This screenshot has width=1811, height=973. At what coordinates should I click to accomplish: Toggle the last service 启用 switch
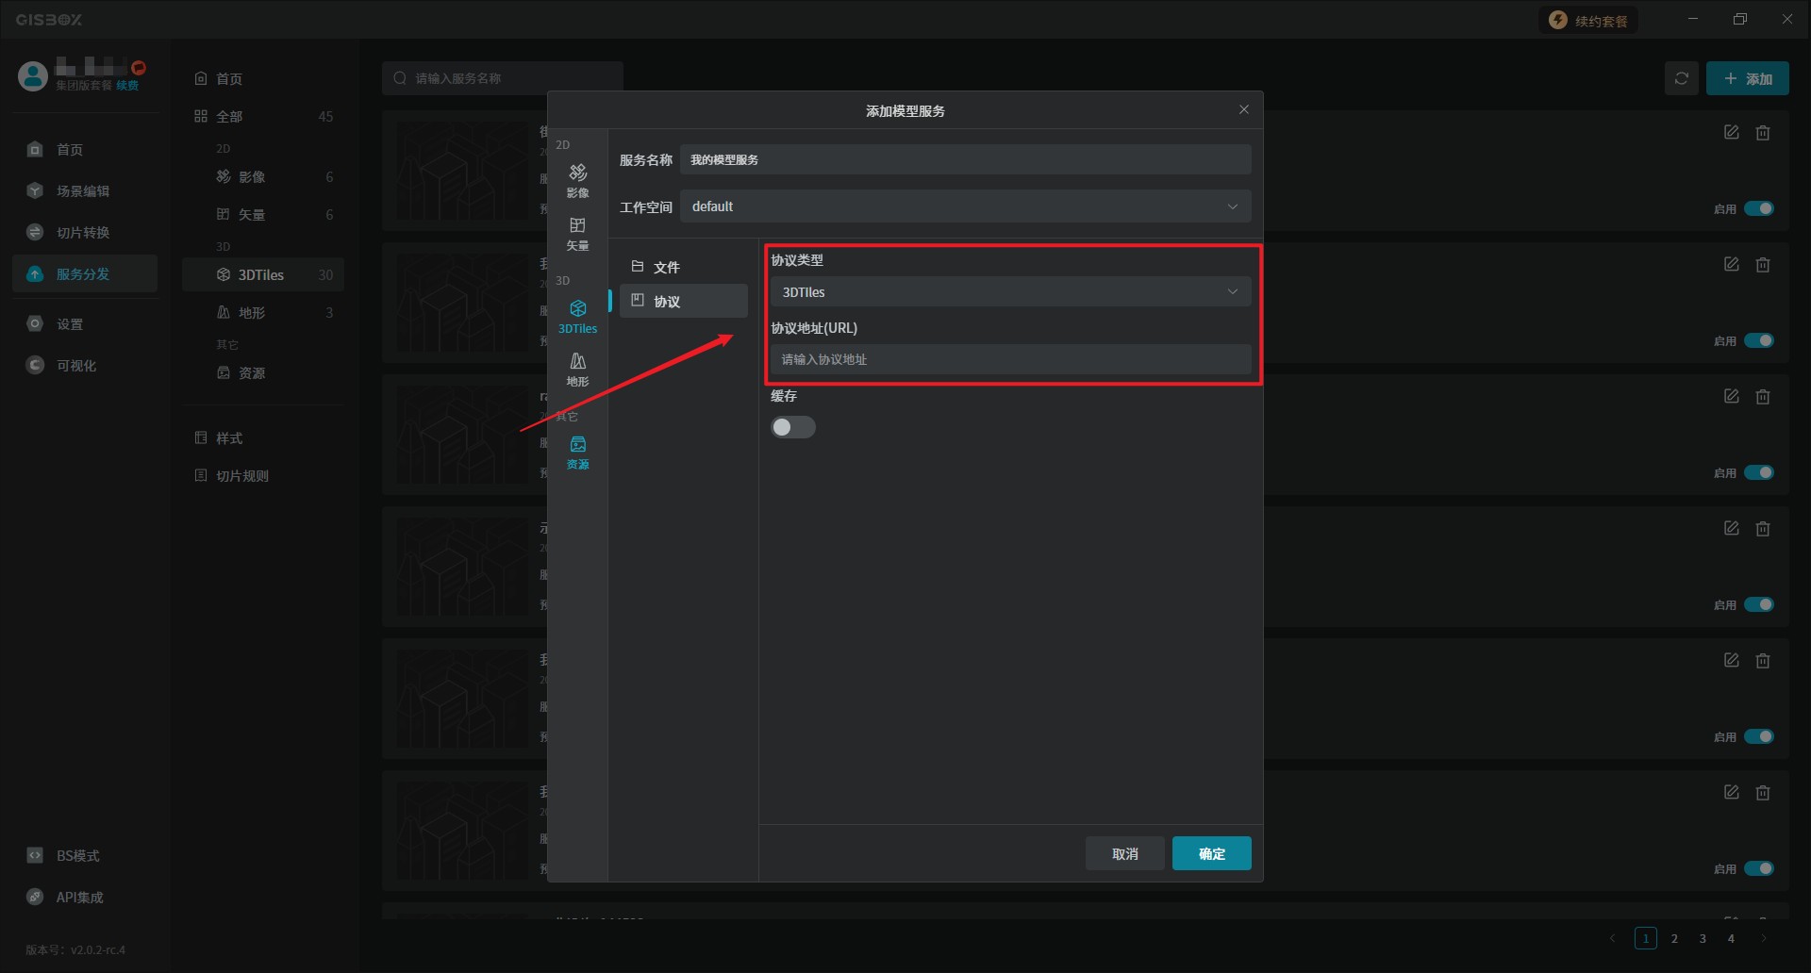coord(1758,868)
